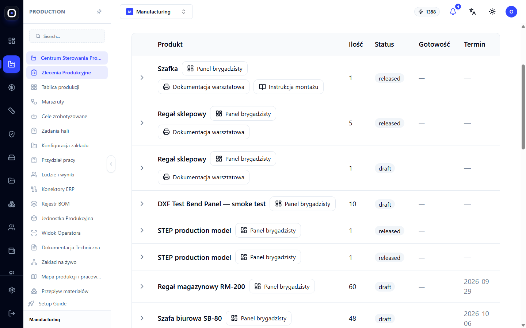526x328 pixels.
Task: Open Konektory ERP in sidebar
Action: [x=67, y=189]
